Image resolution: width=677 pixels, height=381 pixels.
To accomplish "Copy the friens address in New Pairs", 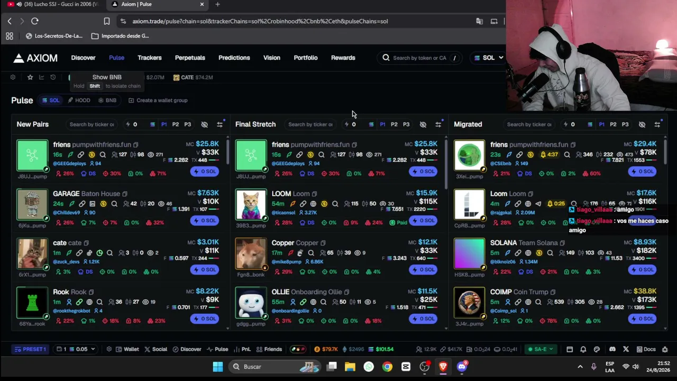I will pyautogui.click(x=135, y=144).
